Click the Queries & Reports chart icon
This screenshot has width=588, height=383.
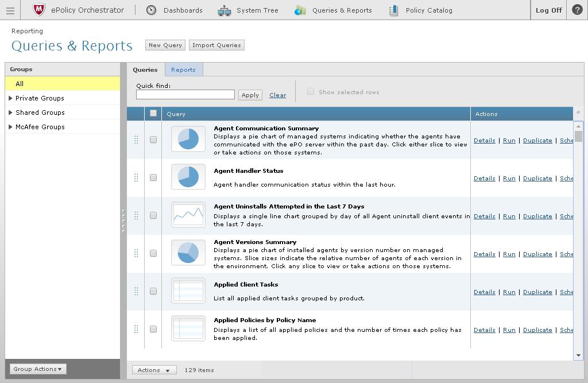[300, 10]
